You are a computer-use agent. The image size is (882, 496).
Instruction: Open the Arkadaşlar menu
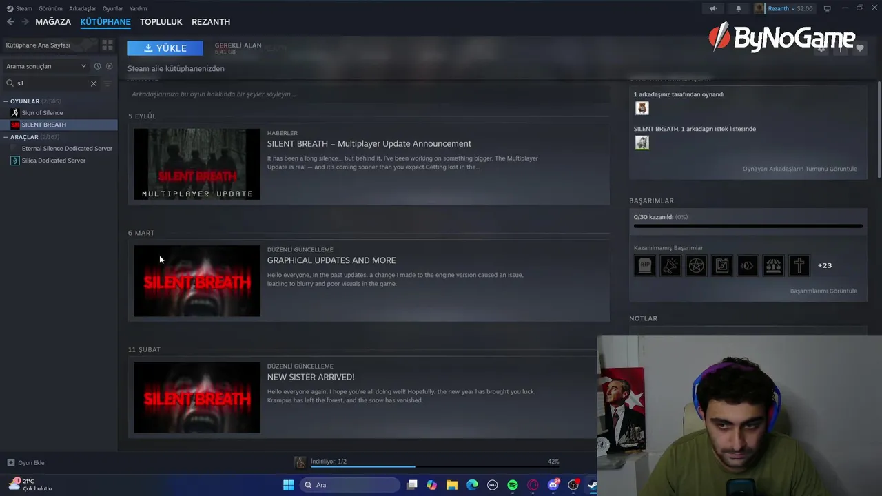[82, 8]
